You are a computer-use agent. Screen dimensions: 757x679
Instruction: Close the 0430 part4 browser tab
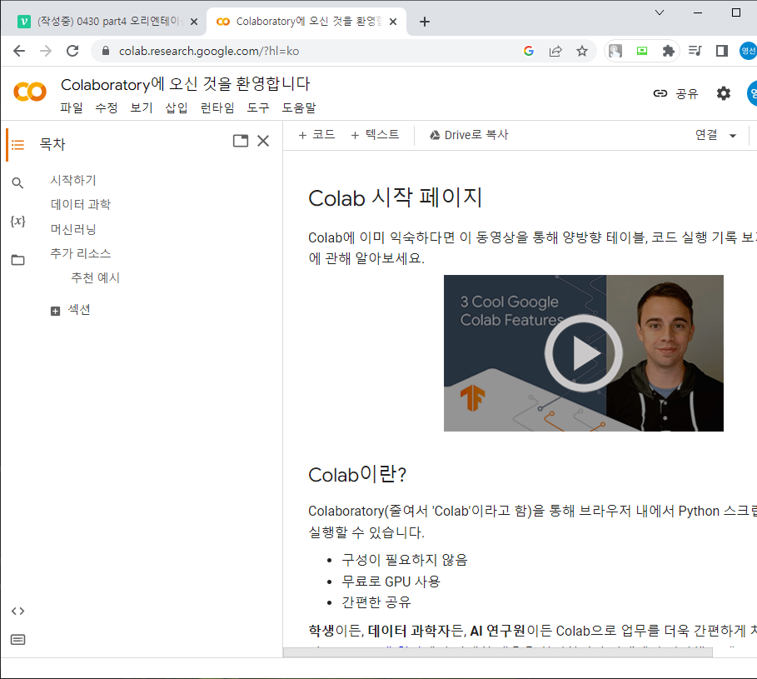pos(194,22)
